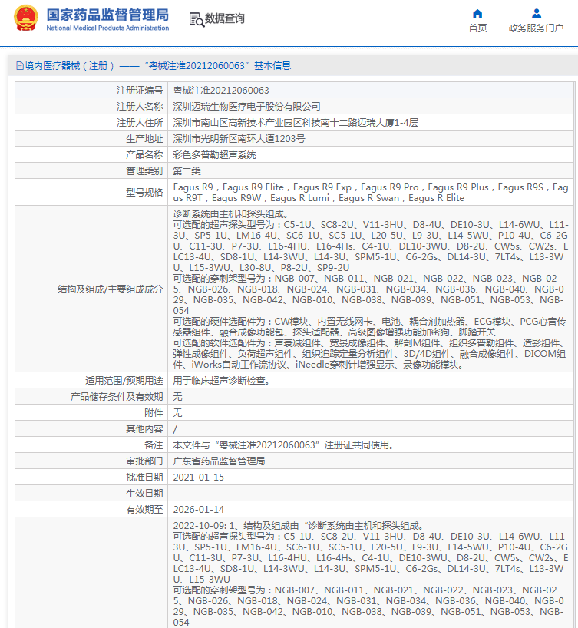Select the slash value in 其他内容 row
The image size is (578, 628).
click(x=175, y=429)
